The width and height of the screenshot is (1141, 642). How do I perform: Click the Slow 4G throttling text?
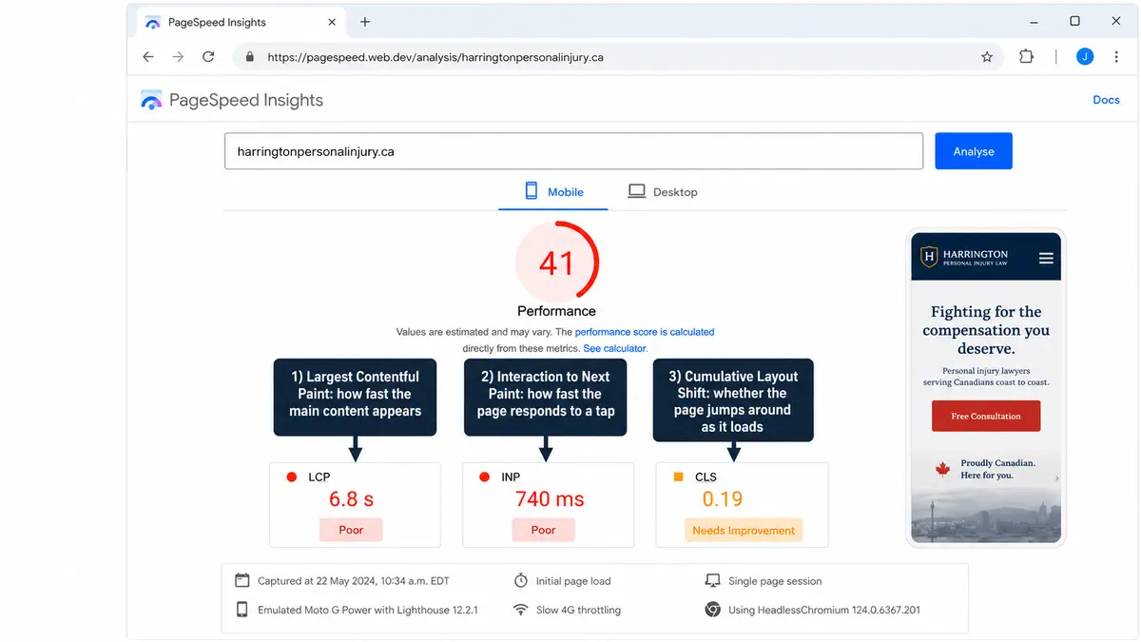click(x=578, y=610)
